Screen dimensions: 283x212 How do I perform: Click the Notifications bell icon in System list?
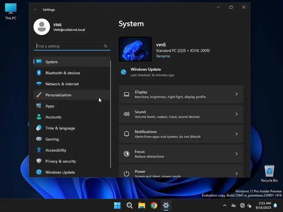pos(127,134)
